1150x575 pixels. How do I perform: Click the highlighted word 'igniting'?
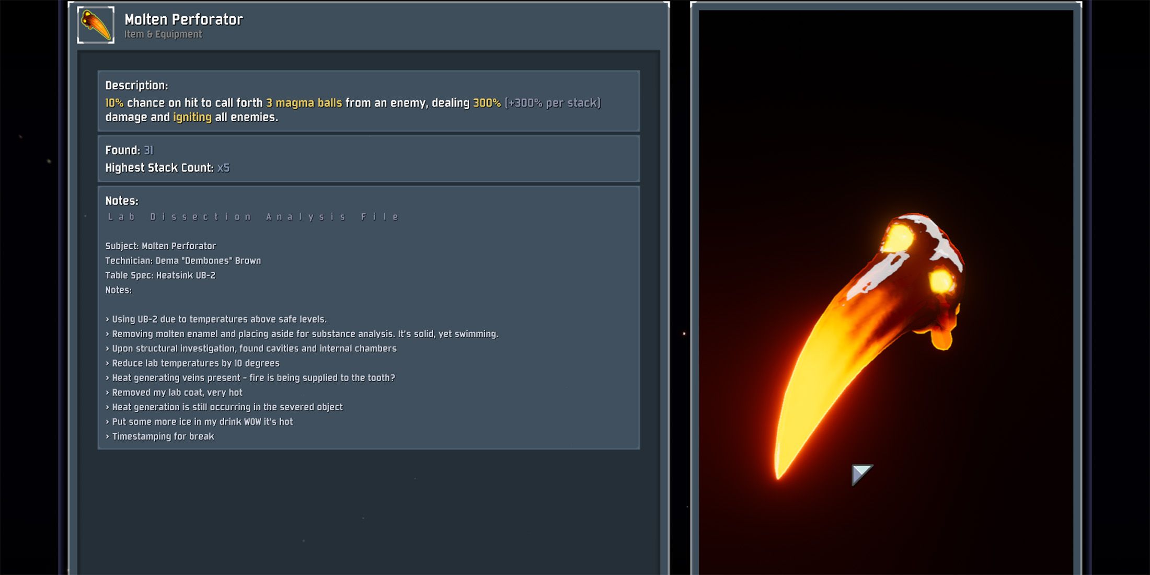192,117
